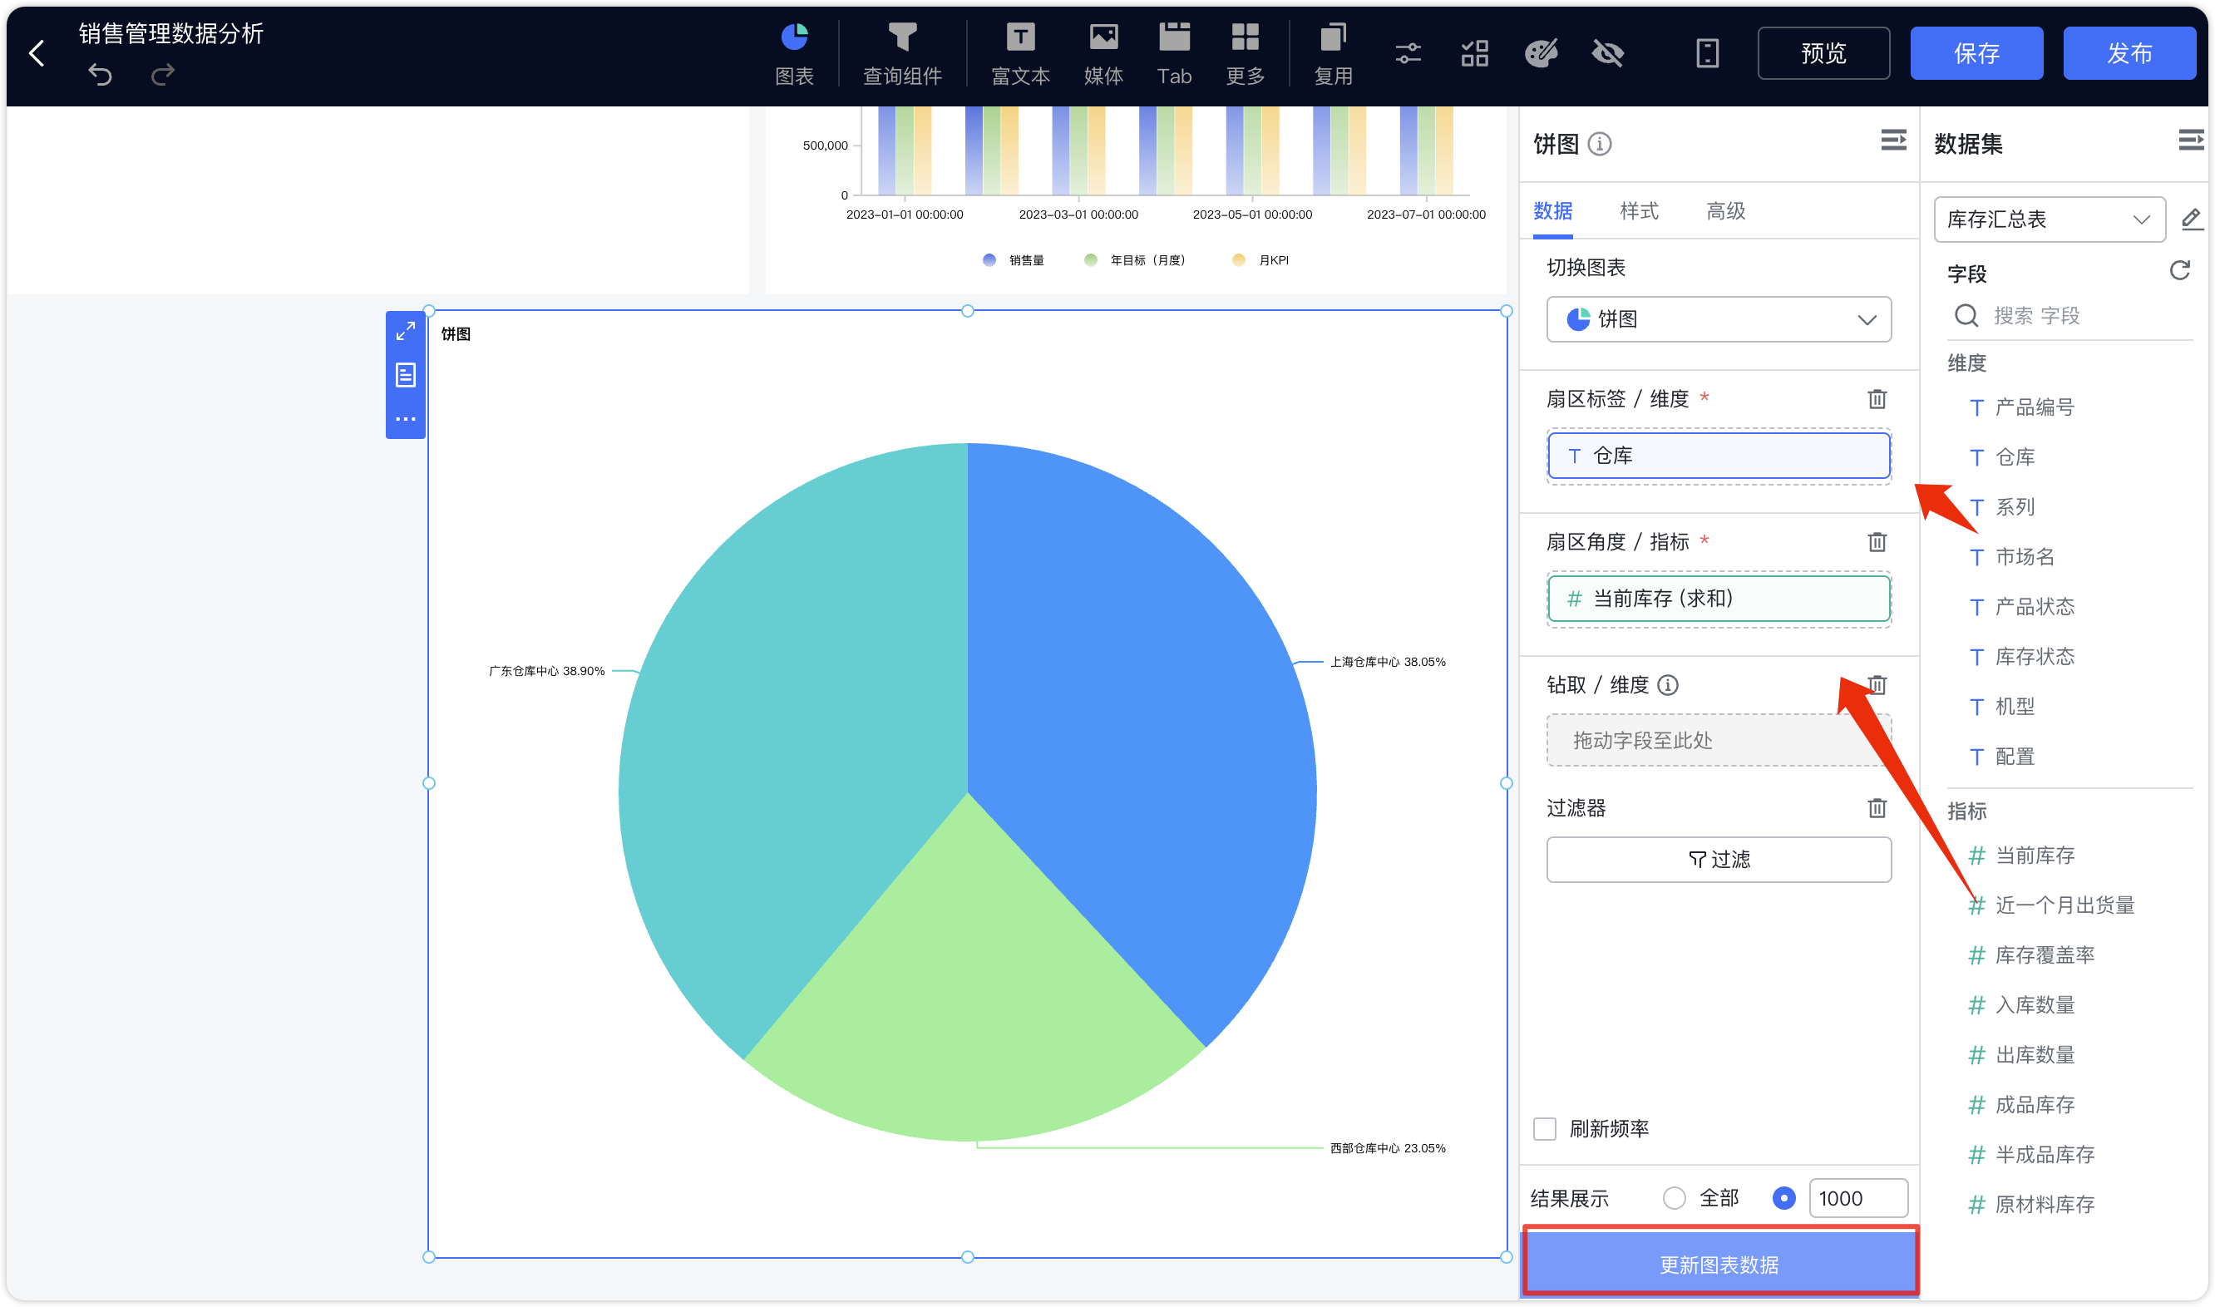
Task: Open the theme palette icon
Action: [1542, 54]
